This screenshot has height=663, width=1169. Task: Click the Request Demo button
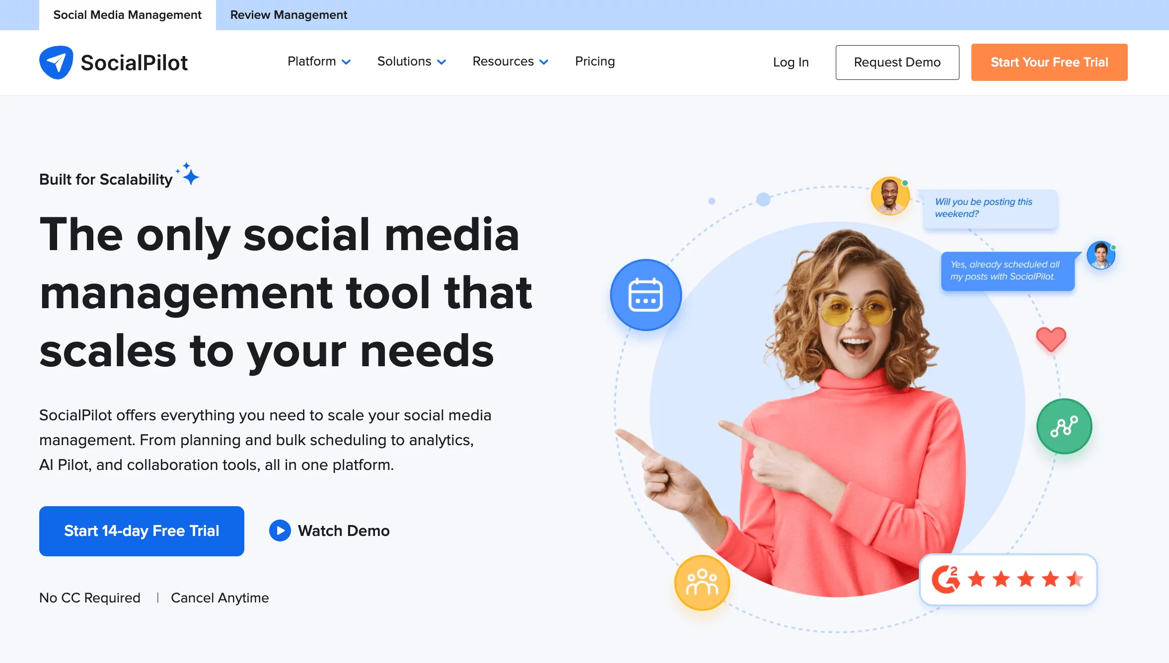[x=897, y=62]
